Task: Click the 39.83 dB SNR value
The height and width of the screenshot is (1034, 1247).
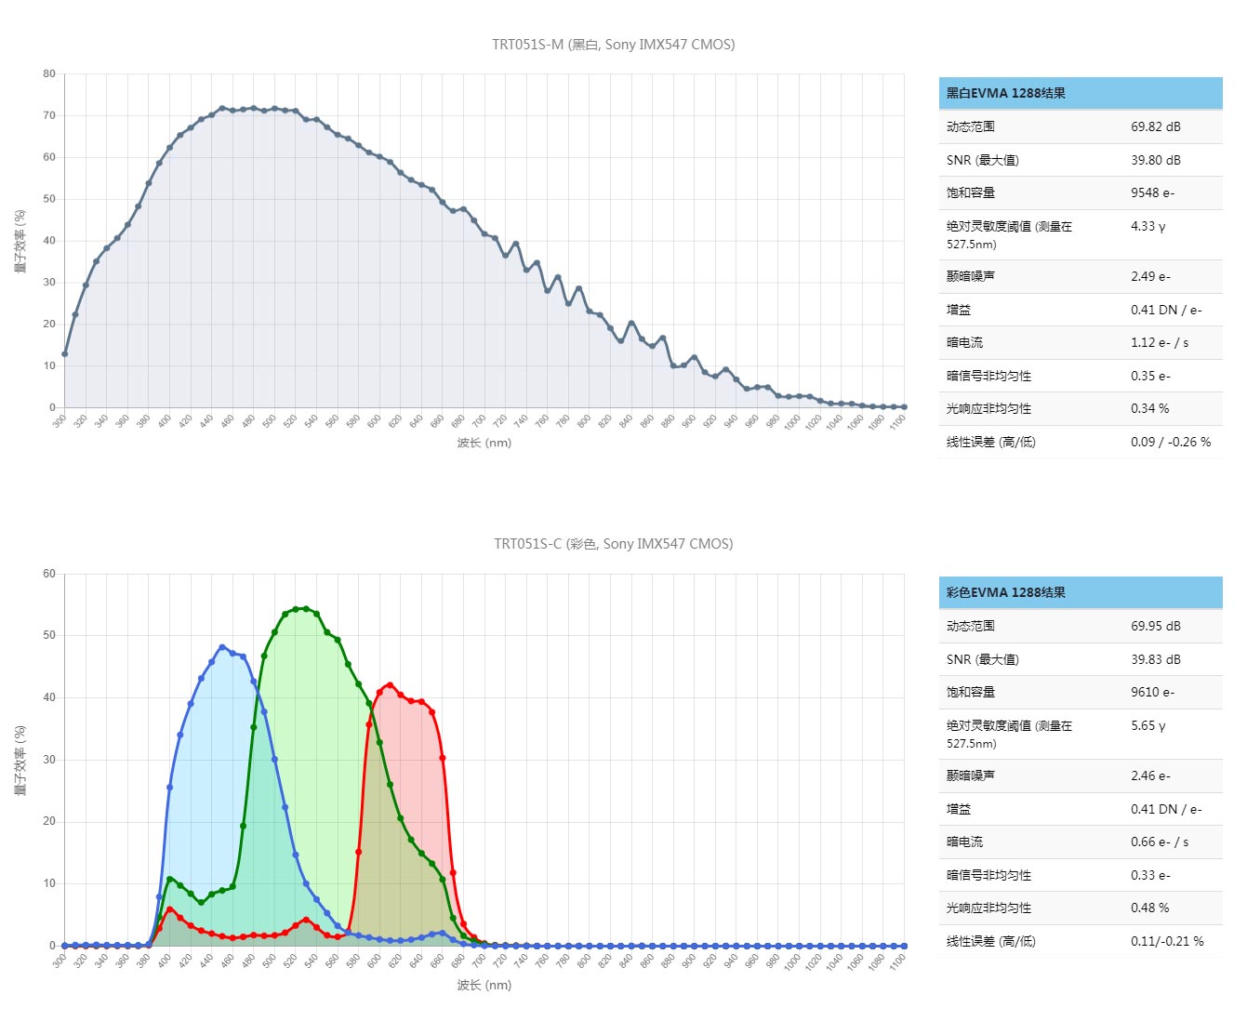Action: point(1155,659)
